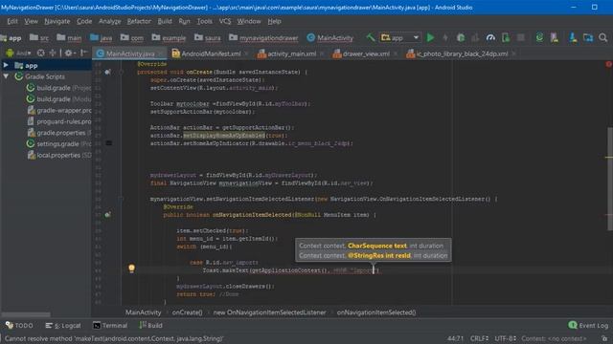This screenshot has height=344, width=613.
Task: Click the Collapse All icon in Project panel
Action: 52,53
